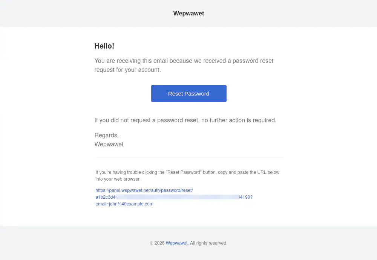377x260 pixels.
Task: Click the email=john%40example.com part of the link
Action: pos(124,204)
